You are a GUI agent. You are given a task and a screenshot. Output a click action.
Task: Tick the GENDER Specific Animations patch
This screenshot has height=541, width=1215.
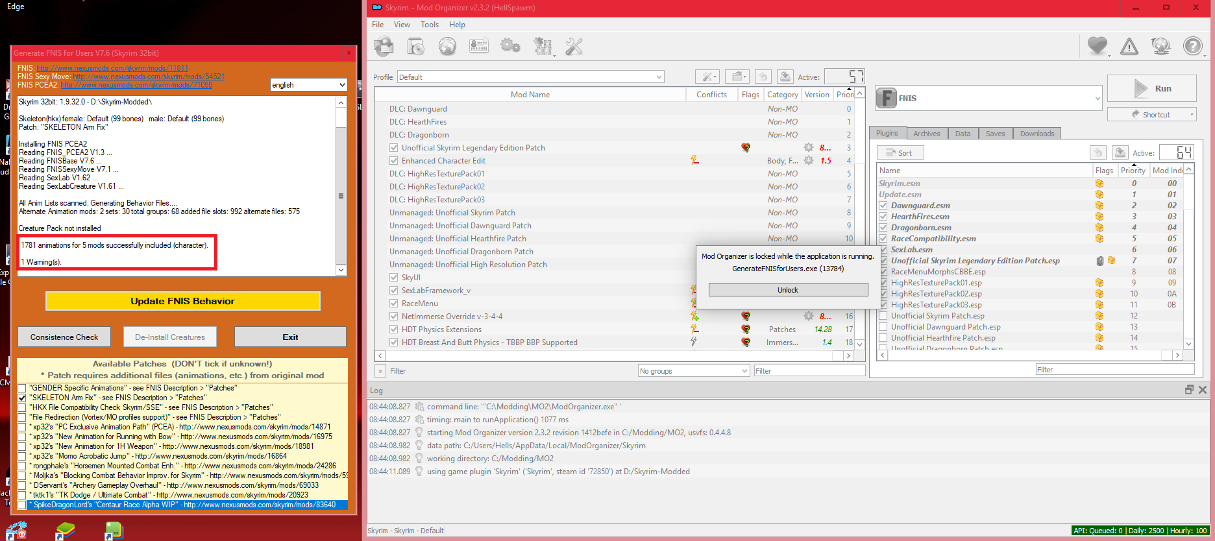22,388
